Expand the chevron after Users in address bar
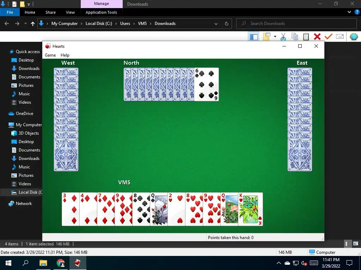Screen dimensions: 361x270 pos(134,24)
